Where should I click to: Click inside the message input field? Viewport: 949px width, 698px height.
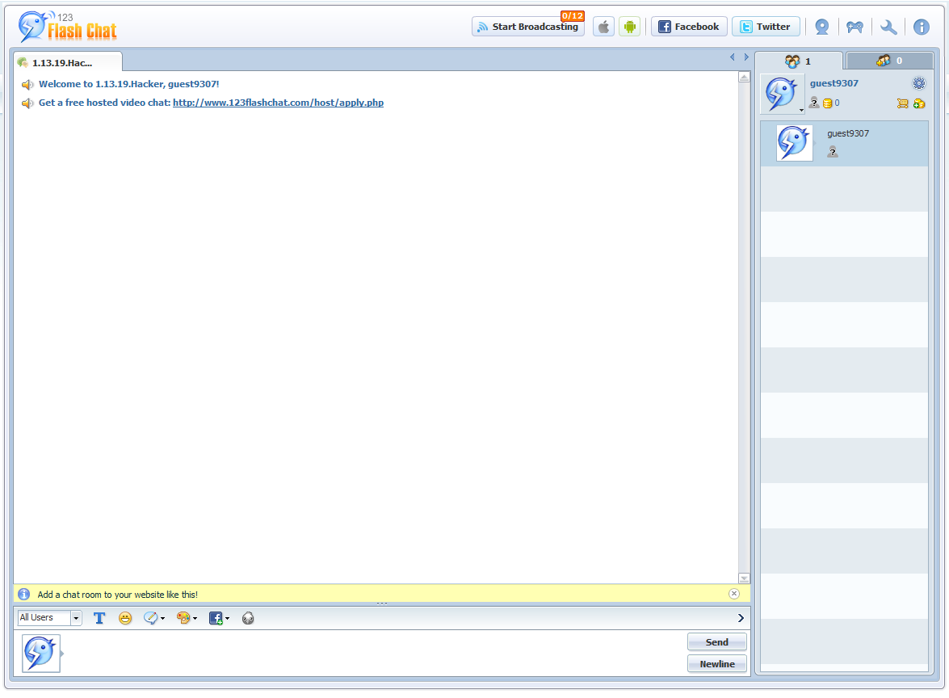click(363, 653)
